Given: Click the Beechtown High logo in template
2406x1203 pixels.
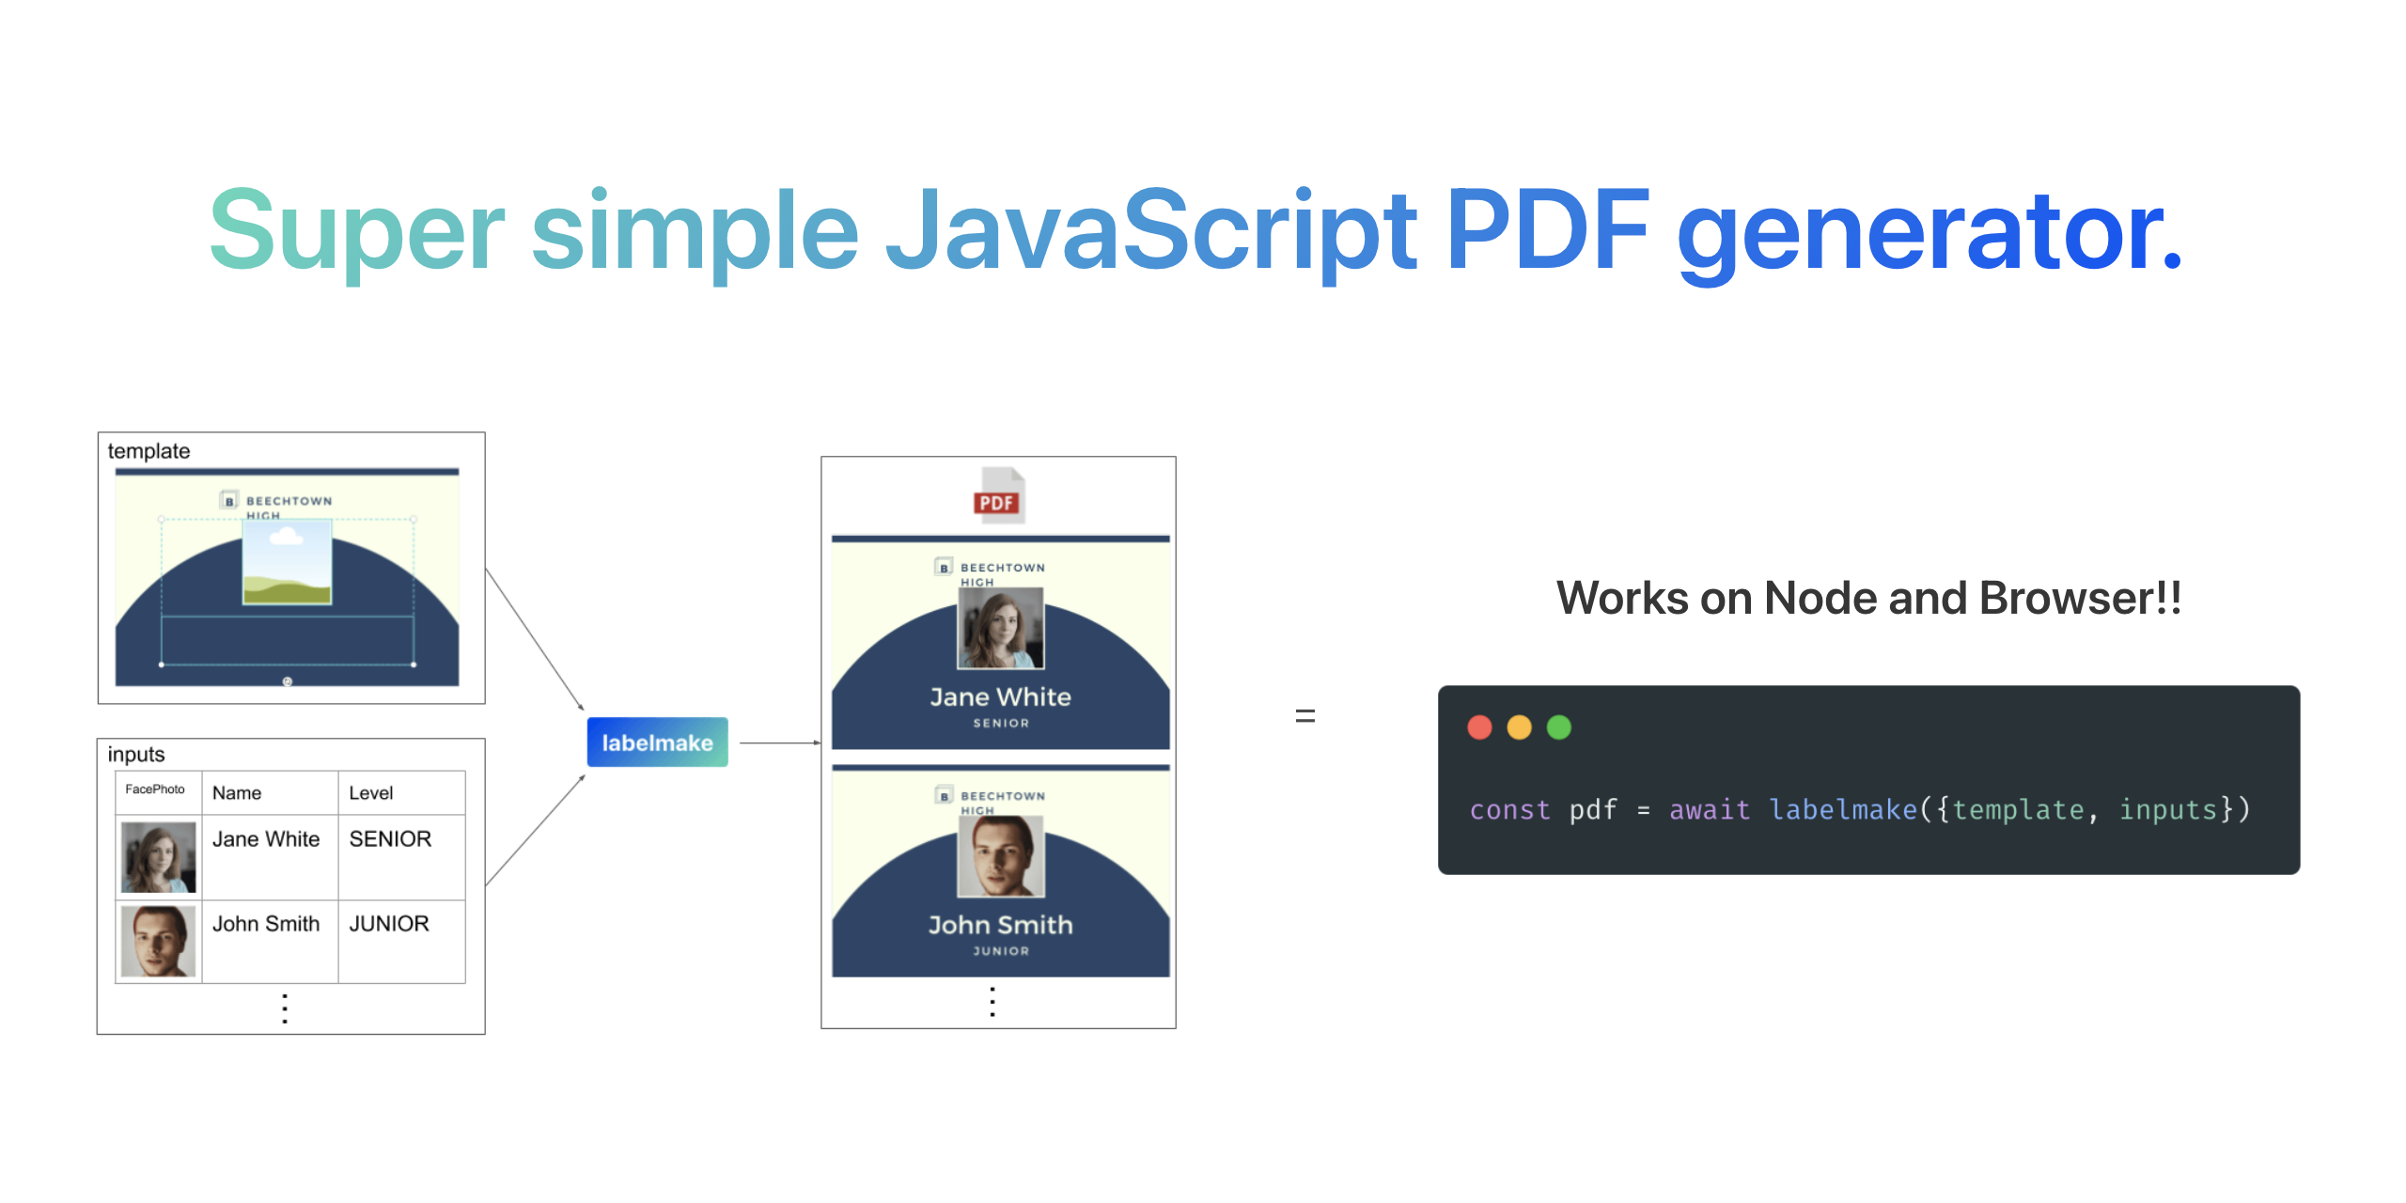Looking at the screenshot, I should (x=228, y=501).
